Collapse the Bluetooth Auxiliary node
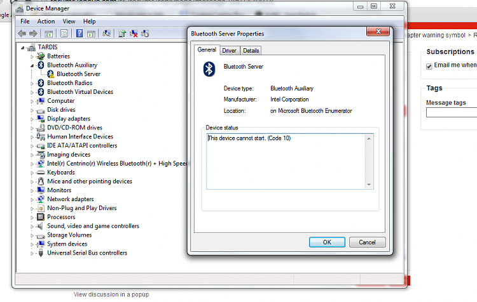477x302 pixels. click(32, 65)
